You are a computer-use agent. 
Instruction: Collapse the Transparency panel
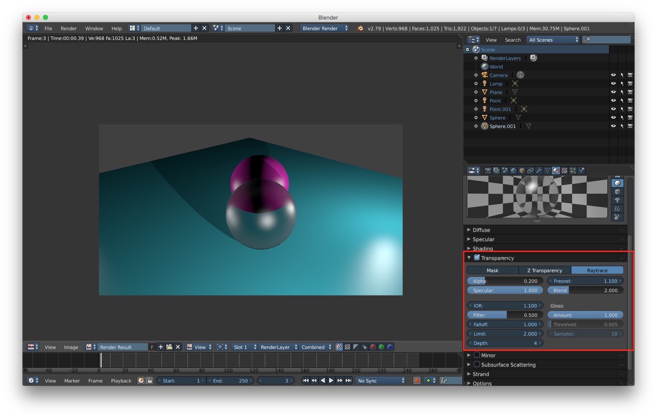pos(469,258)
